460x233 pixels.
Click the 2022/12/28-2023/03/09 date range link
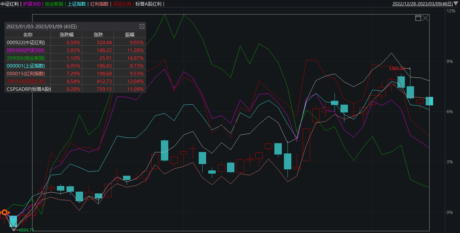(422, 4)
